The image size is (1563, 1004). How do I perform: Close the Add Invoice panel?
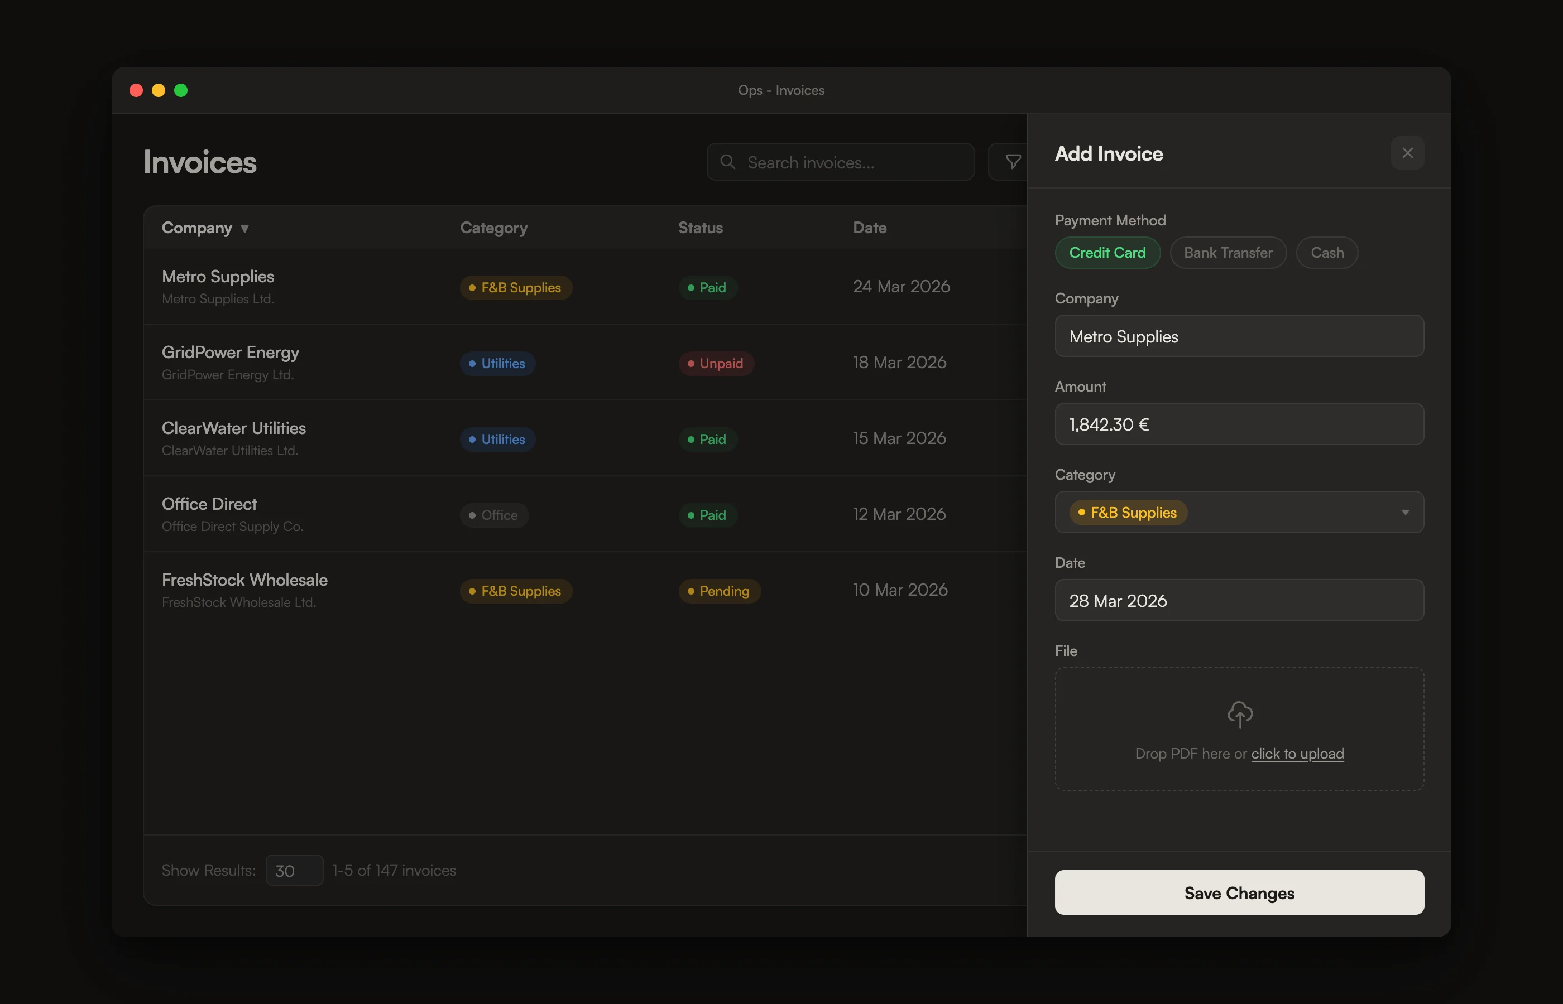pos(1407,153)
